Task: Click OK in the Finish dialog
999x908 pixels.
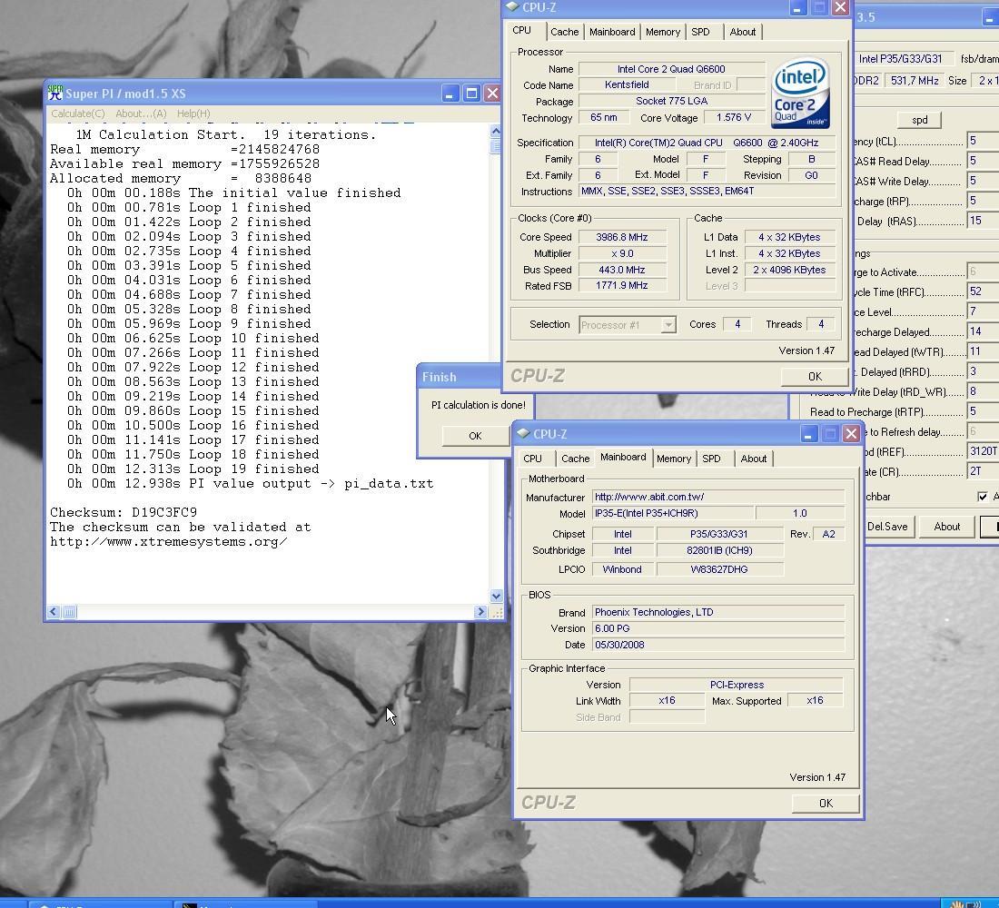Action: (475, 436)
